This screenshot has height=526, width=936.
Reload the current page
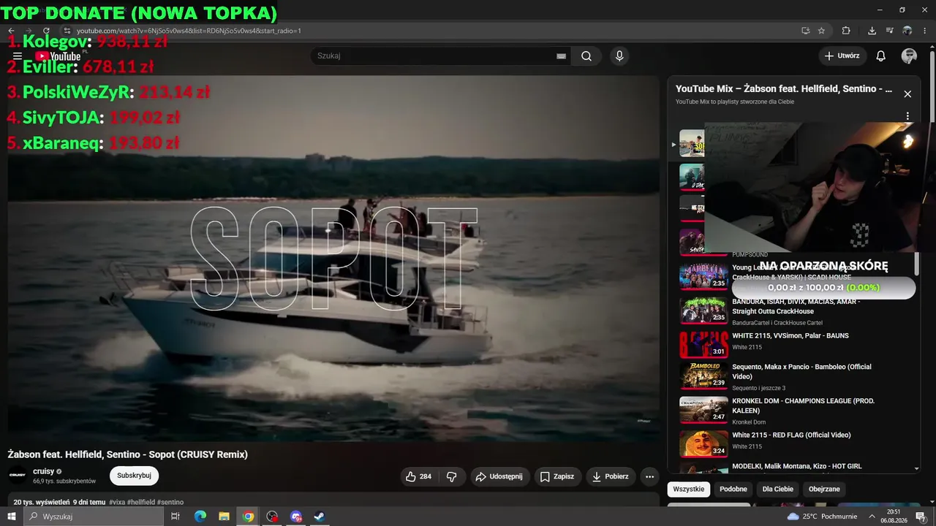pyautogui.click(x=46, y=31)
